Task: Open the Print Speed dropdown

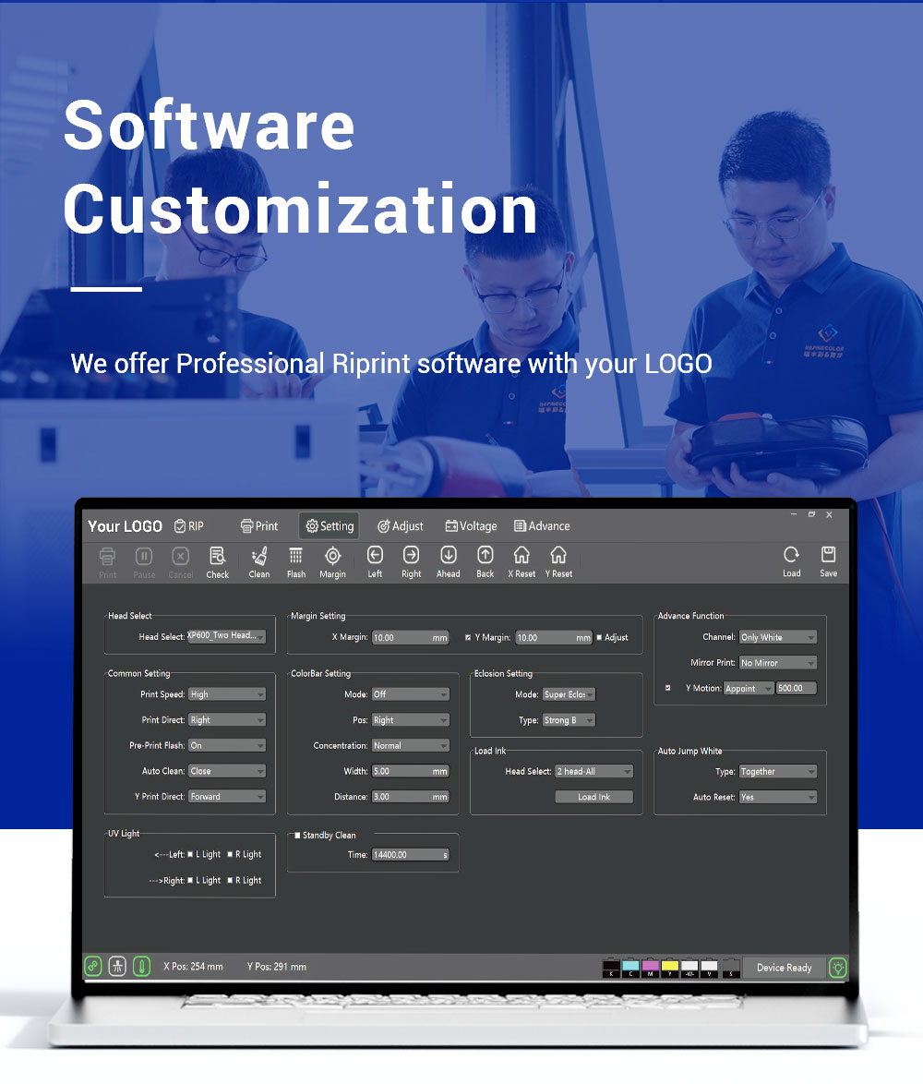Action: pos(227,694)
